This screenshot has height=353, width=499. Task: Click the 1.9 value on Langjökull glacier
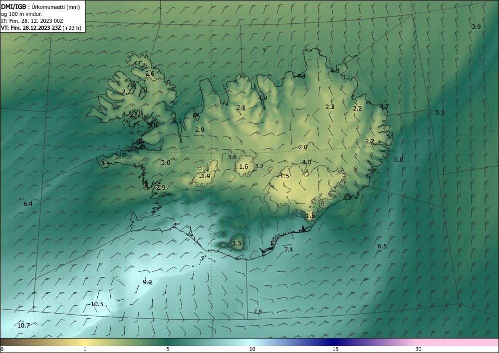206,176
